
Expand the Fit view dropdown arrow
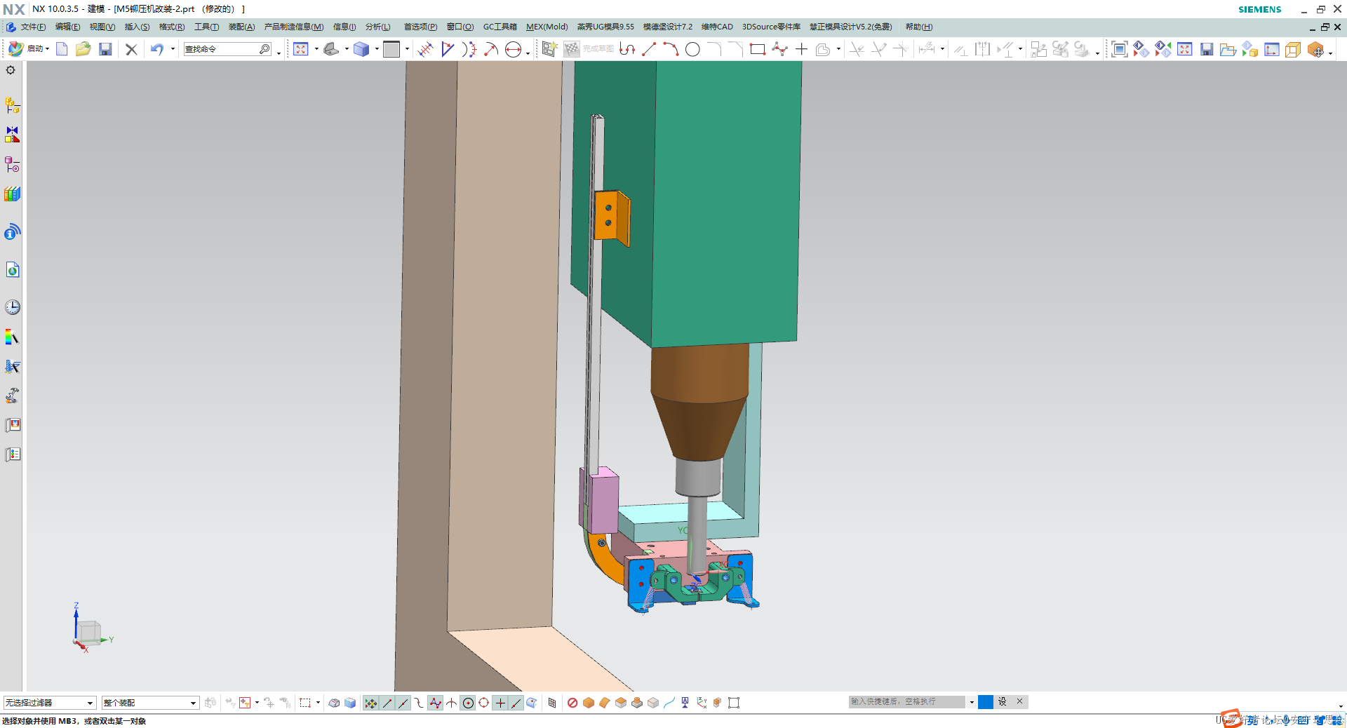point(316,49)
